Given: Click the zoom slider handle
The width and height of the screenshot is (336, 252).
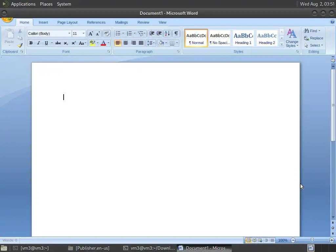Looking at the screenshot, I should click(x=312, y=240).
